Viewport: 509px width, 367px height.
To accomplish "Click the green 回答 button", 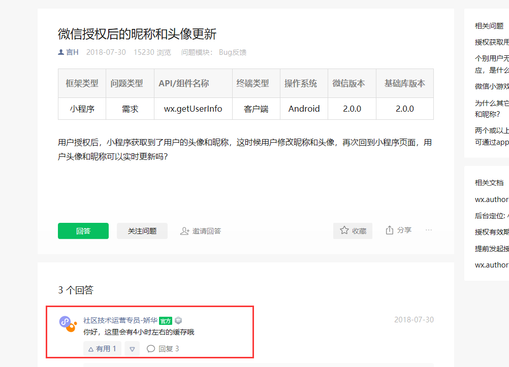I will tap(83, 231).
